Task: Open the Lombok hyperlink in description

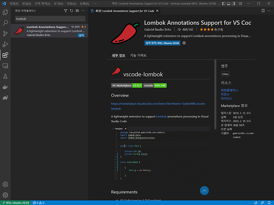Action: click(161, 117)
